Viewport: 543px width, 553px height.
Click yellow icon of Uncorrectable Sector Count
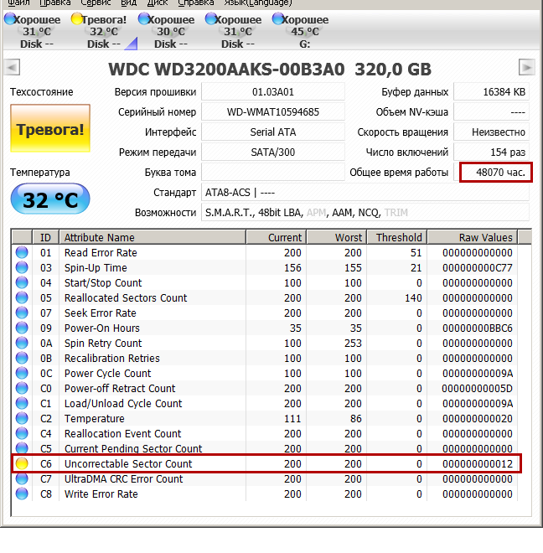(x=22, y=463)
